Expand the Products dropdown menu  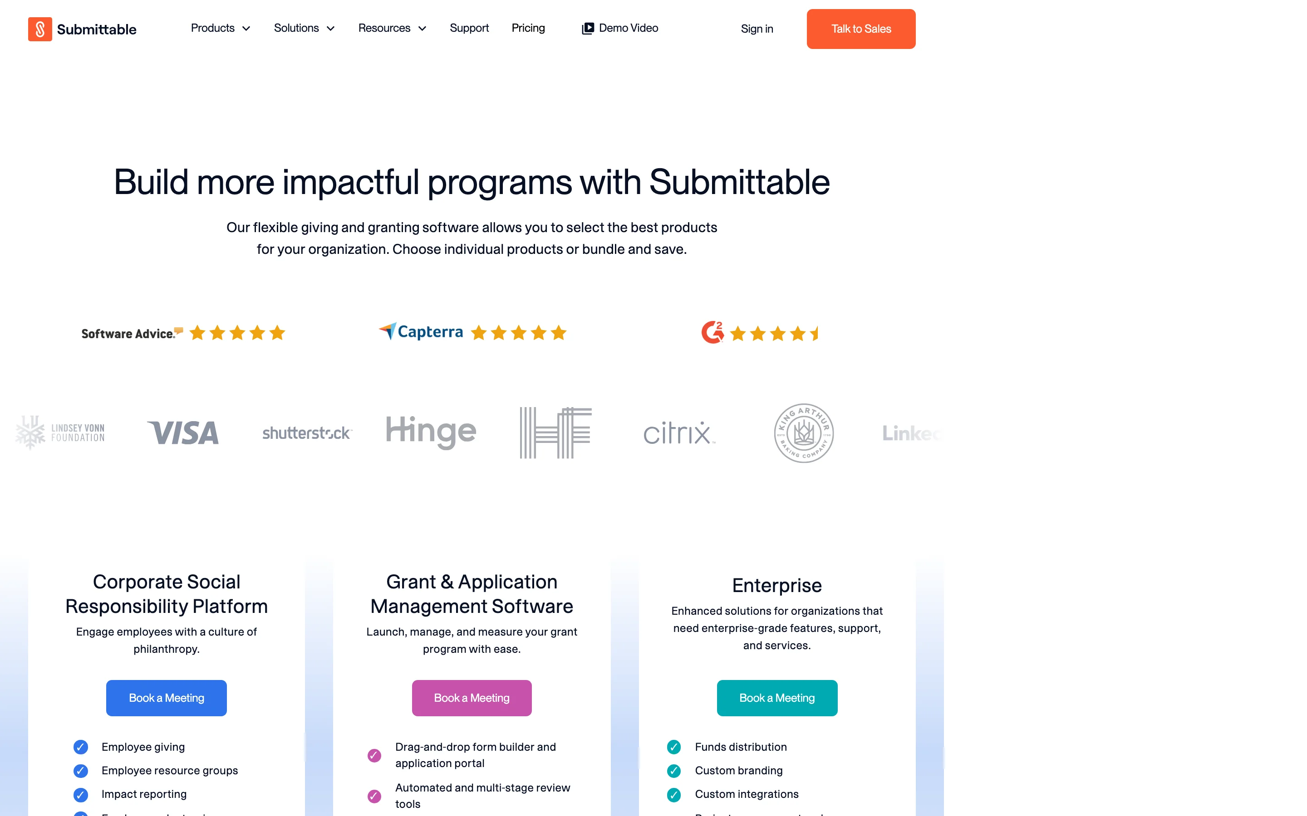point(221,28)
